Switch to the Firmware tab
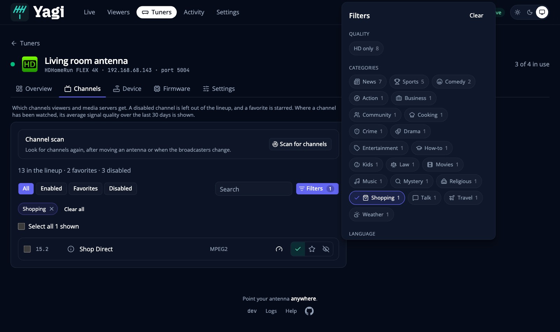The image size is (560, 332). pyautogui.click(x=172, y=89)
